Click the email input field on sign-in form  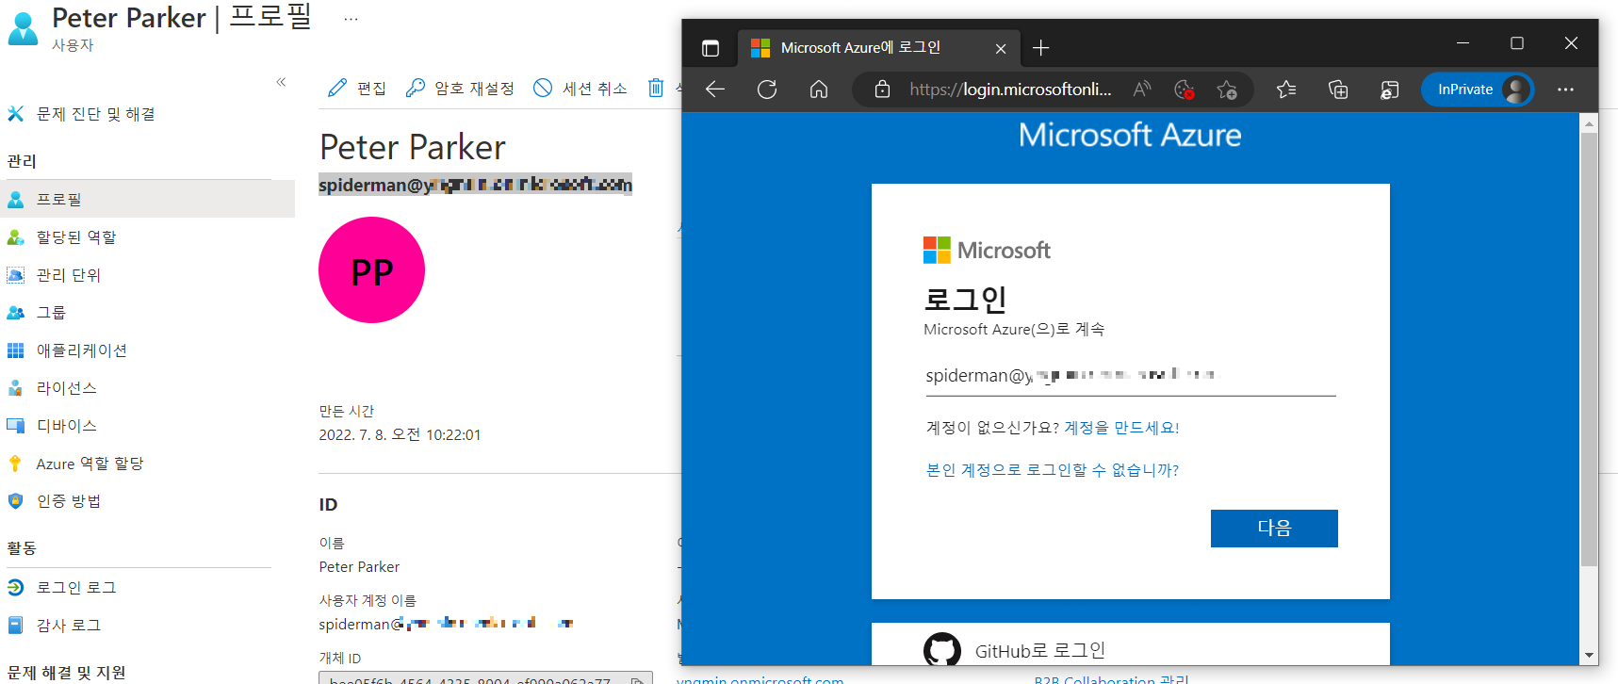pyautogui.click(x=1130, y=376)
